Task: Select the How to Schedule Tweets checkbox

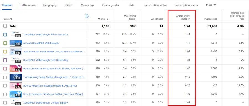Action: point(5,94)
